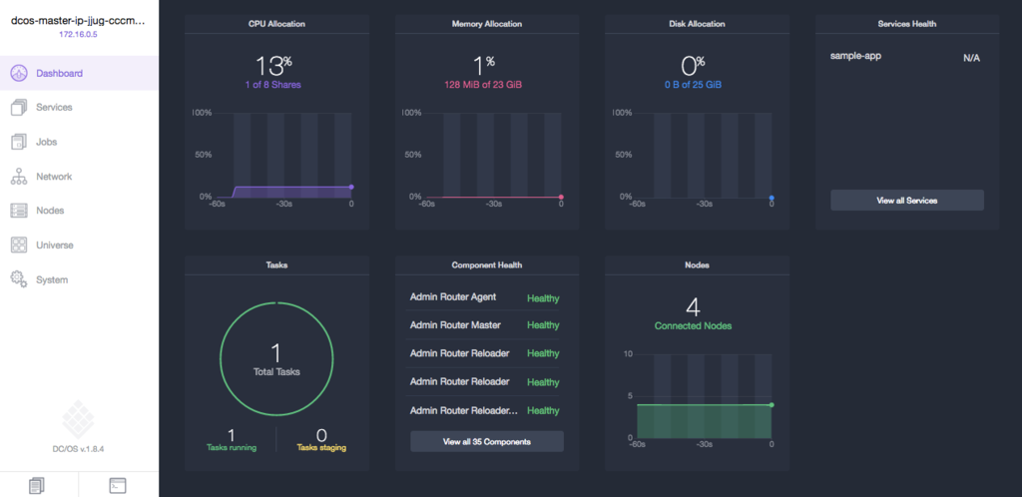
Task: Open Services via its stacked-pages icon
Action: click(19, 108)
